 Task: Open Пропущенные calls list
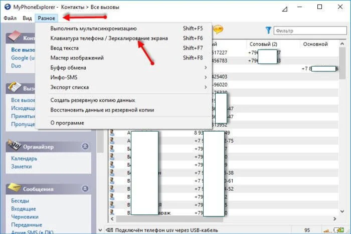pos(23,124)
